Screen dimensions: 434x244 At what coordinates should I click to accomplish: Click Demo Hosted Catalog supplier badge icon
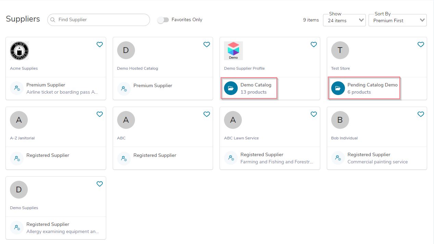coord(124,89)
